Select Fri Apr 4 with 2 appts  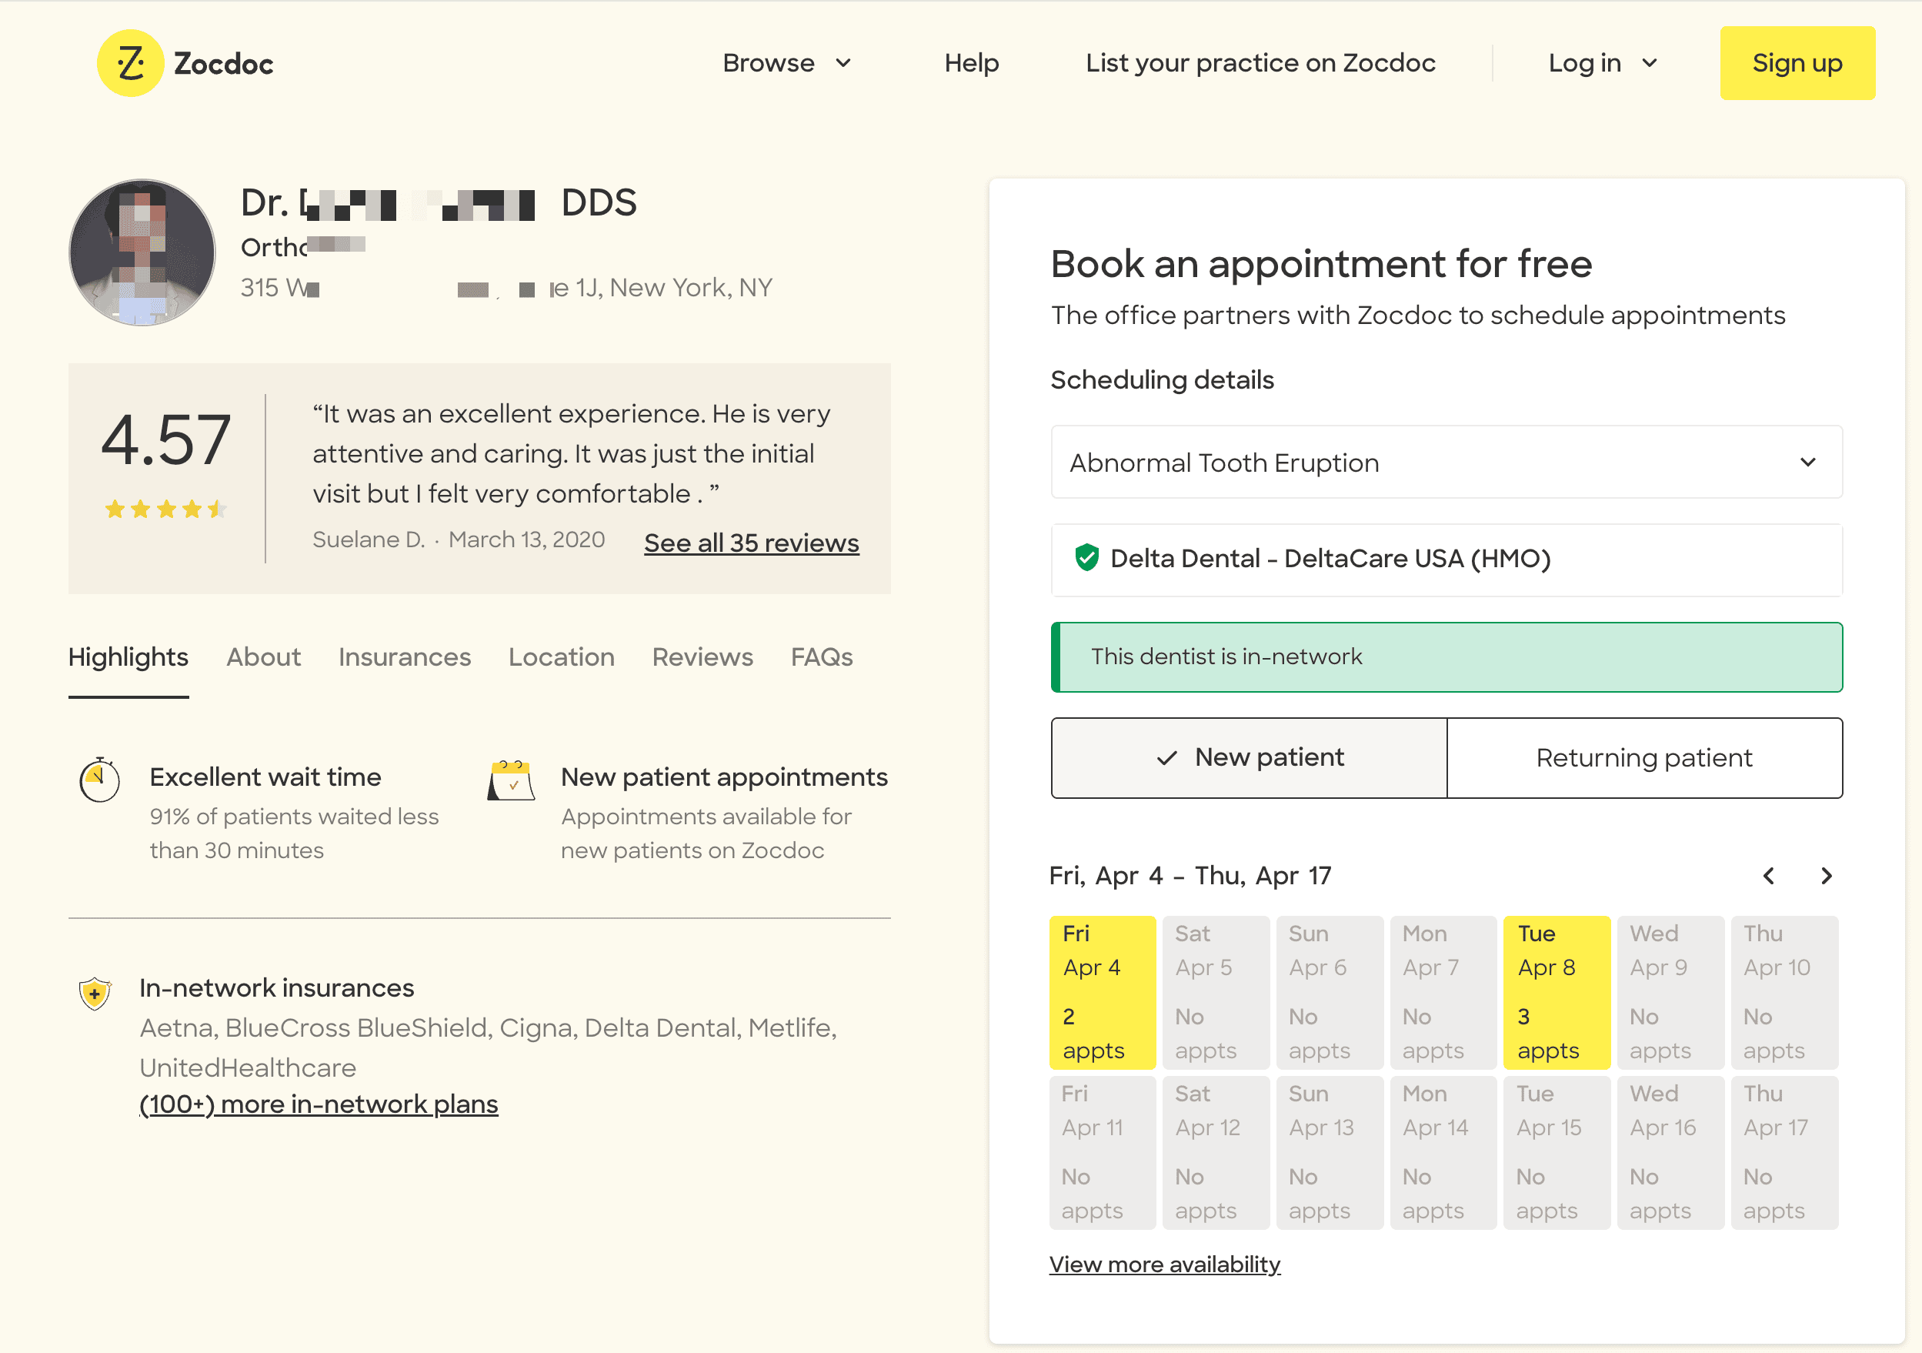[1102, 992]
